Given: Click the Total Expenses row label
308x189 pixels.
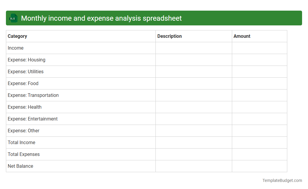Looking at the screenshot, I should pos(24,154).
